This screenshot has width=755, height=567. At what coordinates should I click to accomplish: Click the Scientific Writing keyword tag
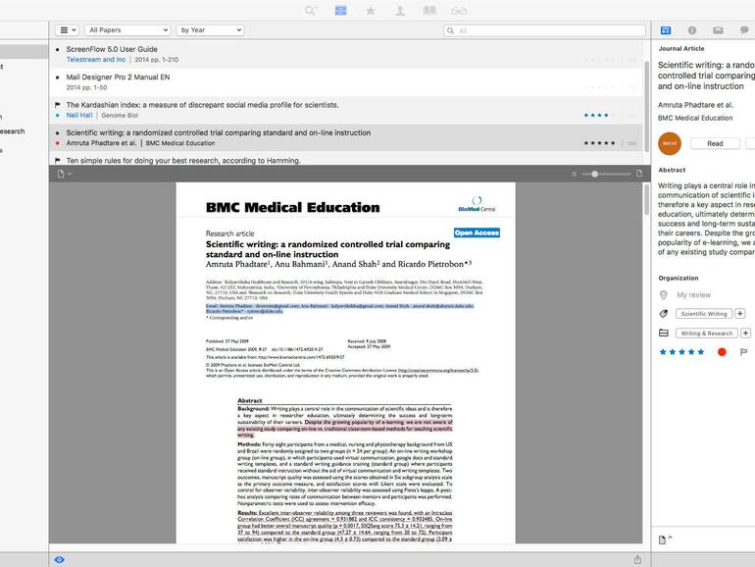click(703, 314)
